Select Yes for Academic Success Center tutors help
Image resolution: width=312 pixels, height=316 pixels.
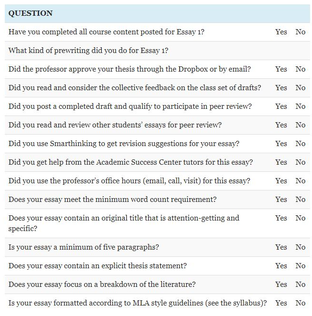[281, 162]
